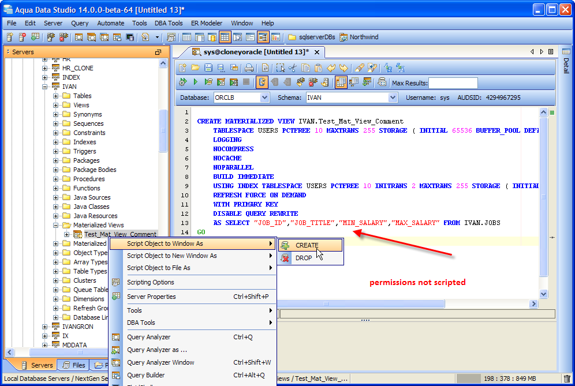Viewport: 575px width, 386px height.
Task: Toggle the highlighted table-grid button in main toolbar
Action: (225, 37)
